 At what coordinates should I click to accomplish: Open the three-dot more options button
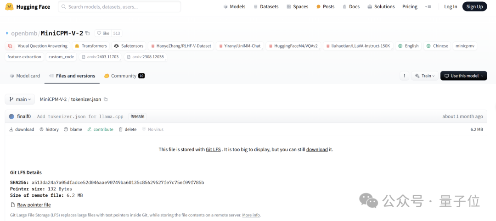point(404,76)
